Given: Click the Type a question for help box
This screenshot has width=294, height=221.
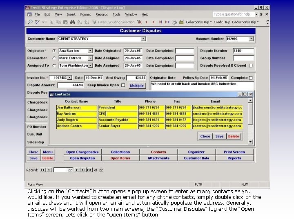Looking at the screenshot, I should 234,14.
